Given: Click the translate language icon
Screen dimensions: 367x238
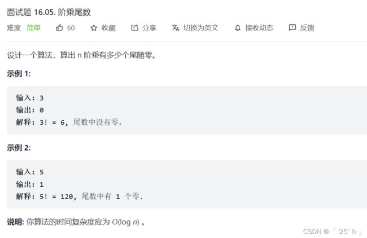Looking at the screenshot, I should [176, 28].
